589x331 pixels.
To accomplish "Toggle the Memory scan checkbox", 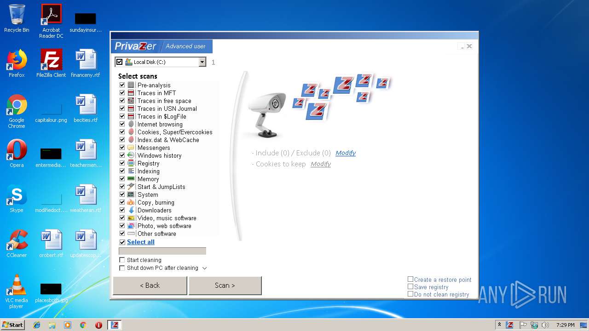I will pyautogui.click(x=122, y=179).
